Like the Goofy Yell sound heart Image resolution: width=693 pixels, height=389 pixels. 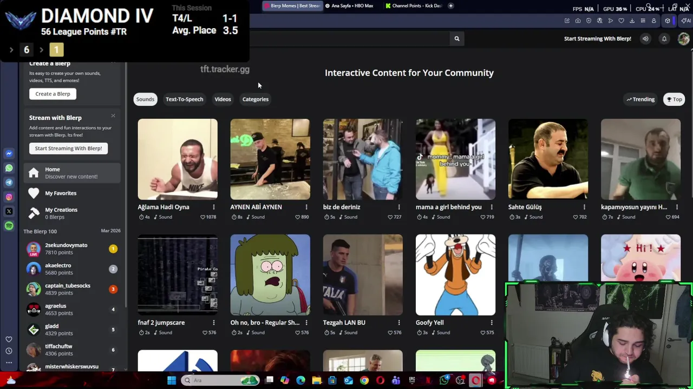[x=483, y=333]
